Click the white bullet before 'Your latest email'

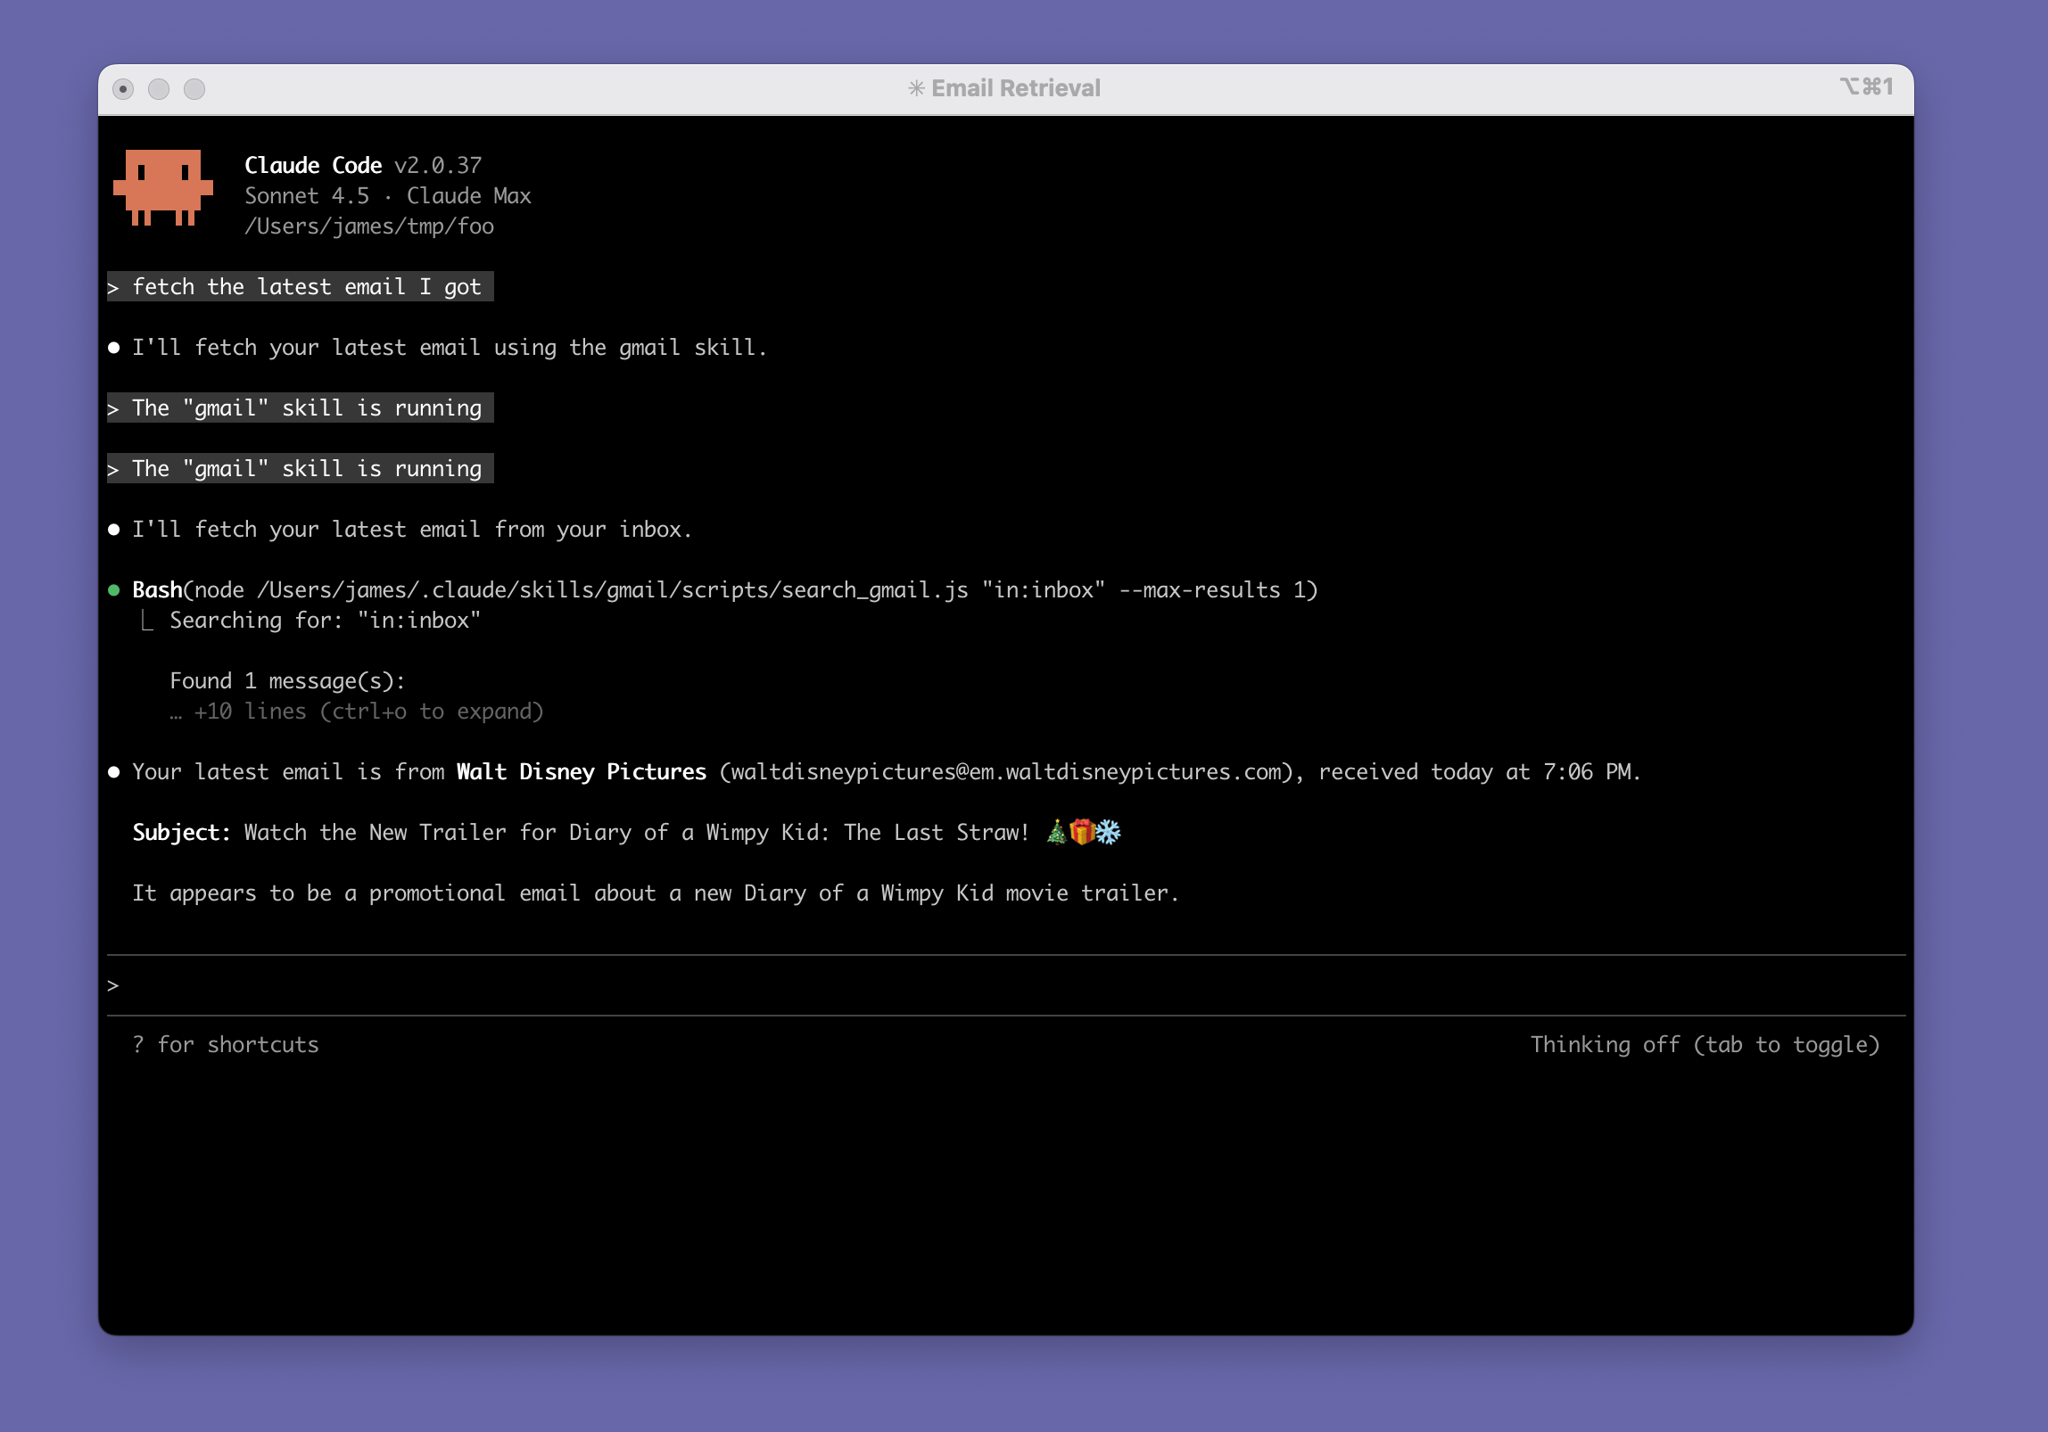coord(114,772)
